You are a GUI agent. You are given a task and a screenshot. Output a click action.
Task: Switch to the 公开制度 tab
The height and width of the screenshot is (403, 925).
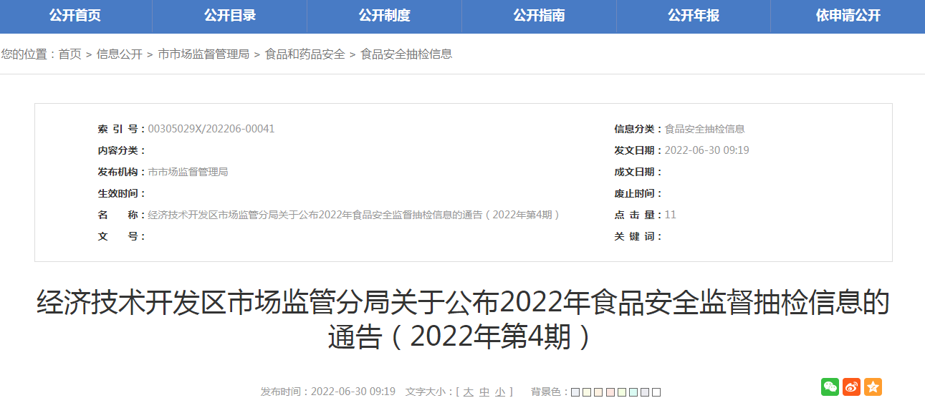pos(385,16)
